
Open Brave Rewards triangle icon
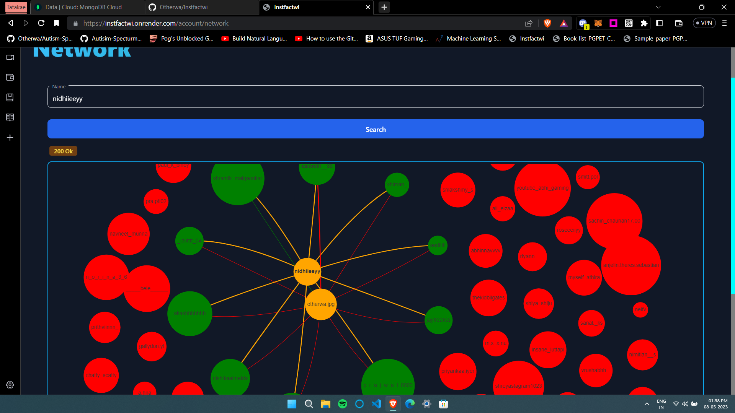point(563,23)
